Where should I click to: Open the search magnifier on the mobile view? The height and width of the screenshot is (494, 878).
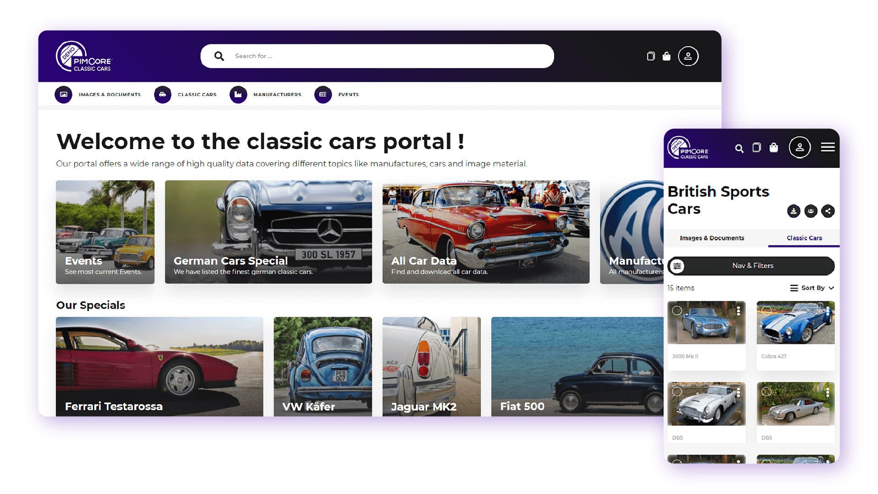click(x=739, y=148)
